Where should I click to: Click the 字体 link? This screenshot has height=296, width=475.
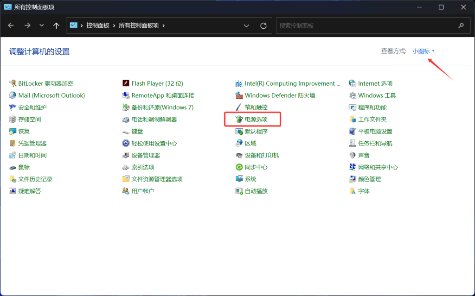364,191
